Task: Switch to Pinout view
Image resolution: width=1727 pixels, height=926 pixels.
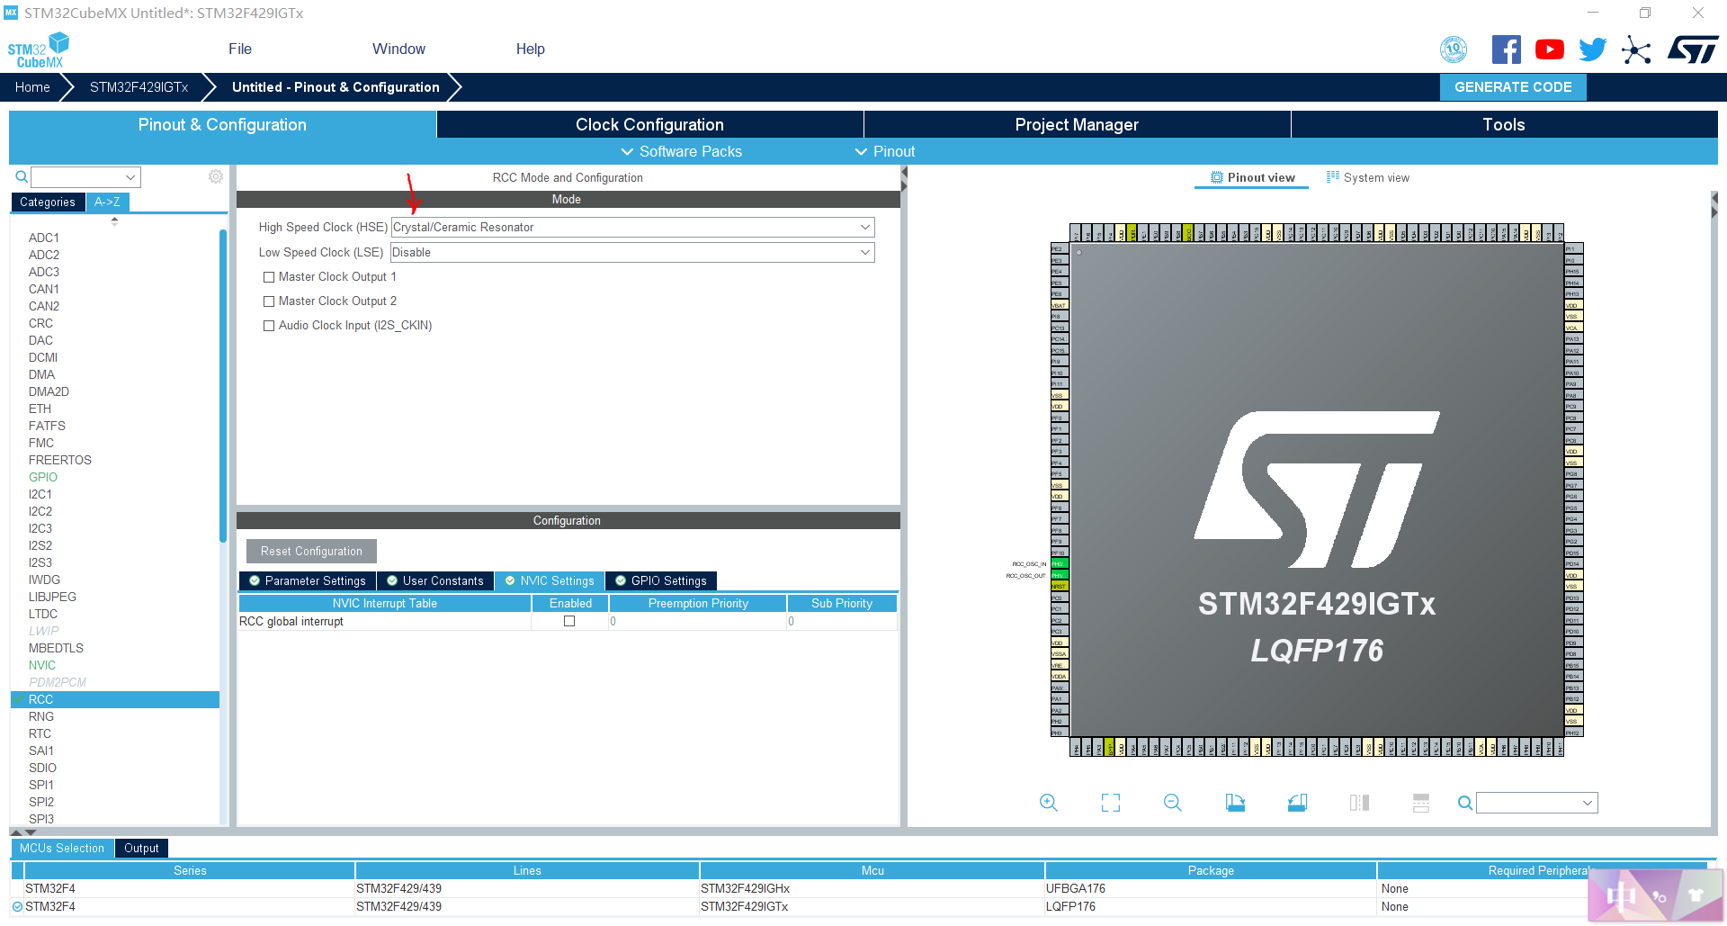Action: click(1253, 177)
